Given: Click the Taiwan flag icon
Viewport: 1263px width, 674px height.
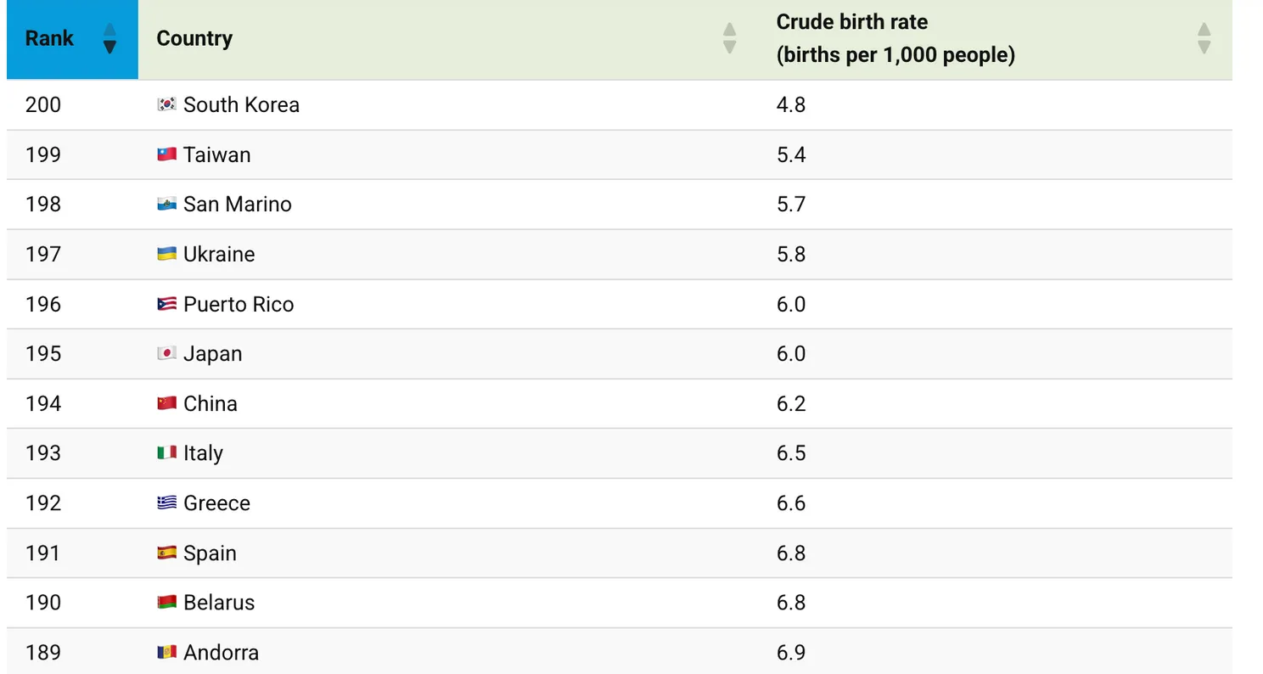Looking at the screenshot, I should [x=167, y=154].
